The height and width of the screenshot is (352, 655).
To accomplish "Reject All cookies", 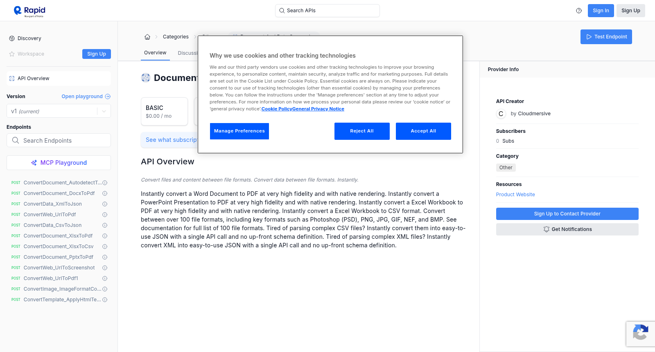I will tap(362, 131).
